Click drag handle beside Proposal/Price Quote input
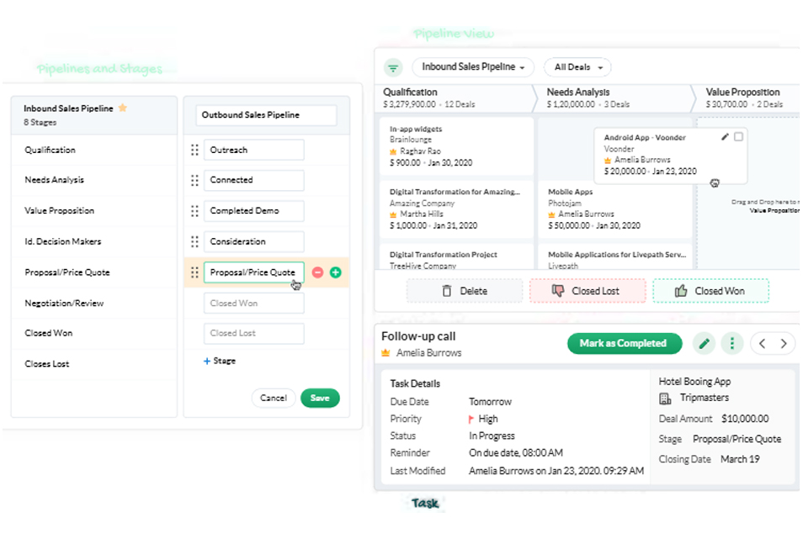803x539 pixels. (194, 272)
